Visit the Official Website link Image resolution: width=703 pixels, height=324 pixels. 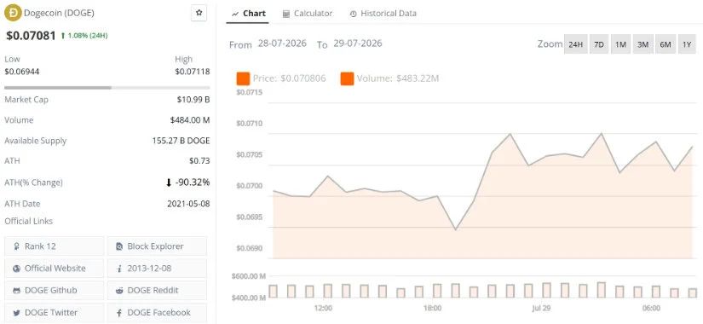coord(55,269)
